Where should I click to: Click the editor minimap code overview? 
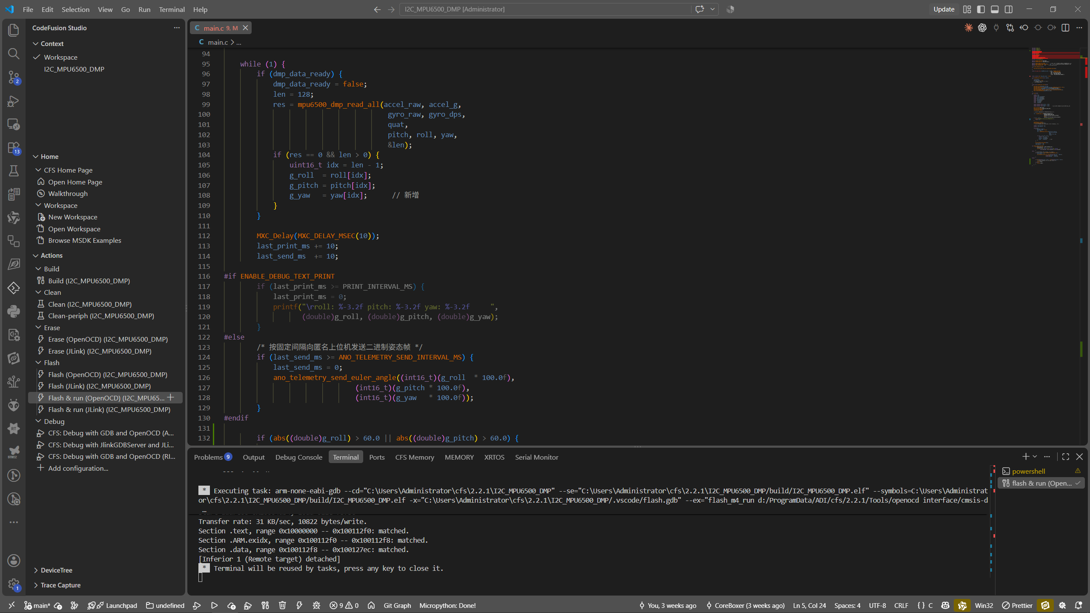point(1055,106)
